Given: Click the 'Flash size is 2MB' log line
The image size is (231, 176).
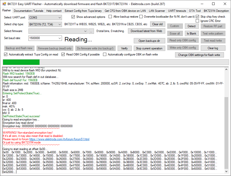Looking at the screenshot, I should (13, 90).
